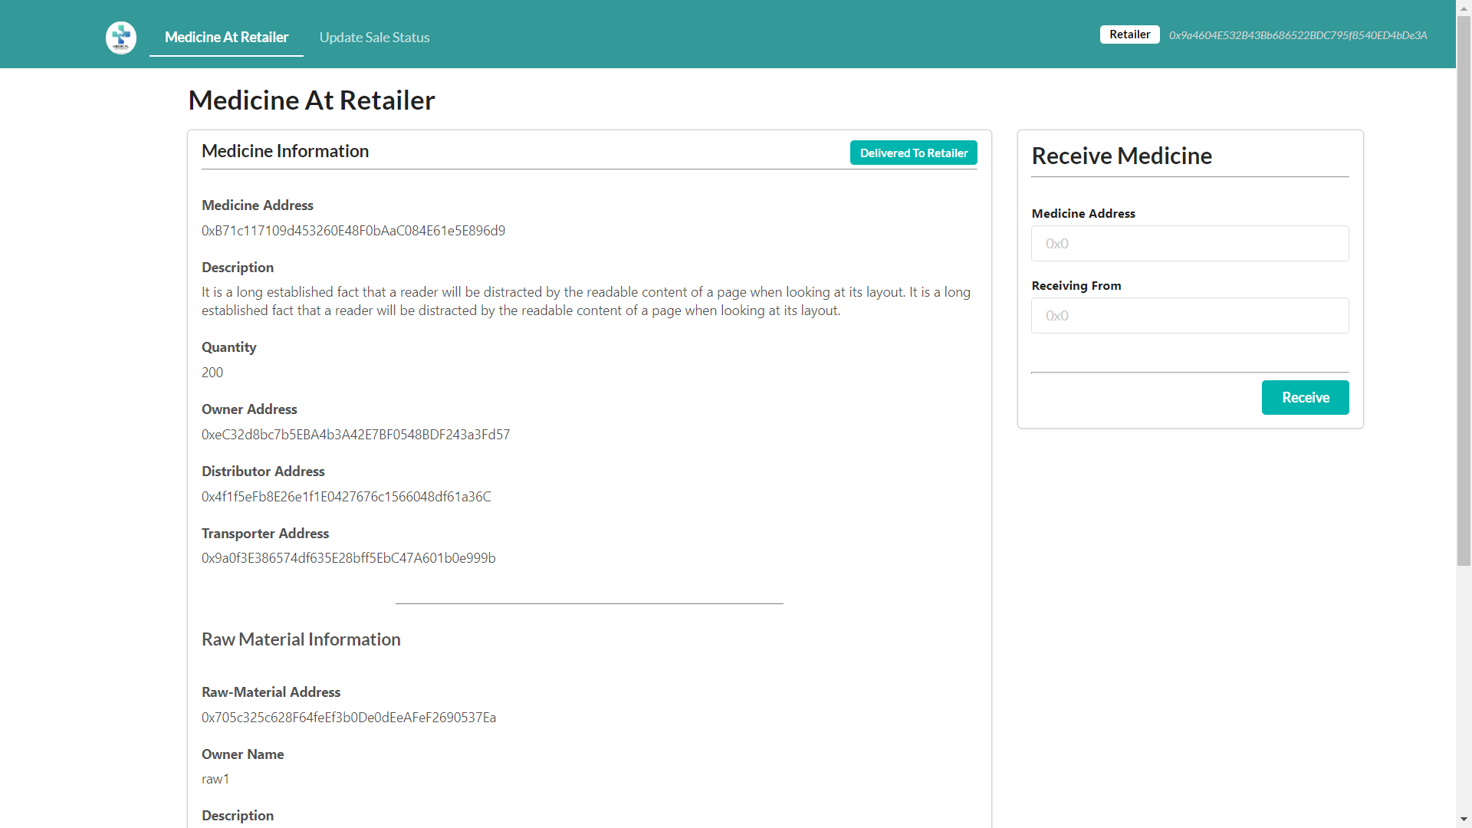Click the Receive Medicine heading
This screenshot has width=1472, height=828.
pos(1121,156)
